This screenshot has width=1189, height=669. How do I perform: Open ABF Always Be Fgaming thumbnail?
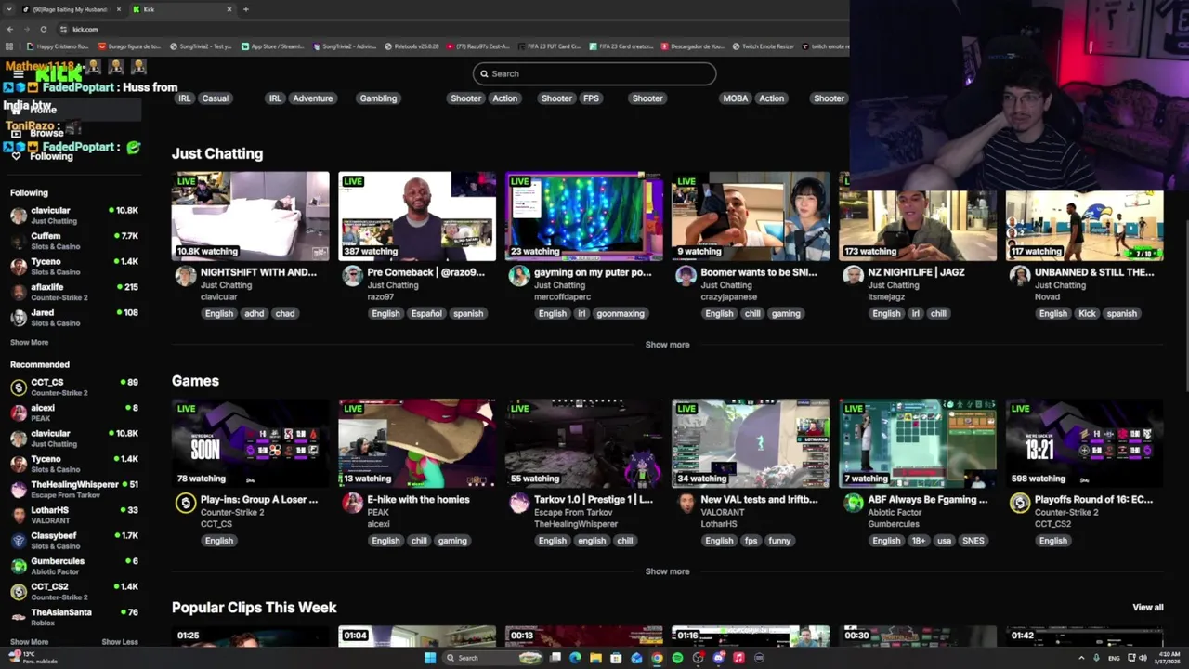[x=918, y=443]
